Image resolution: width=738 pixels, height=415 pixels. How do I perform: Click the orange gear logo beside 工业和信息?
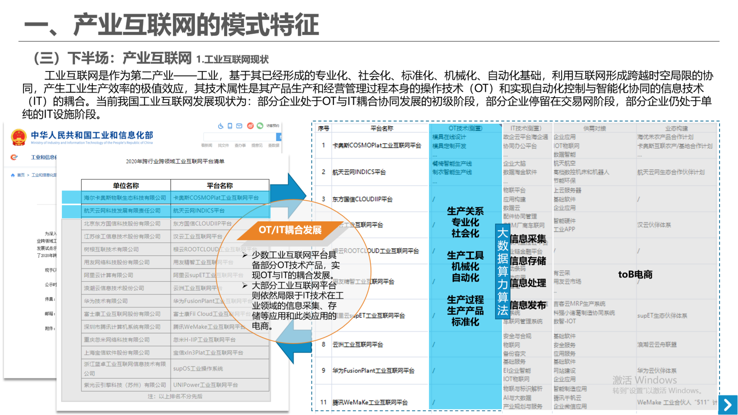(x=14, y=157)
